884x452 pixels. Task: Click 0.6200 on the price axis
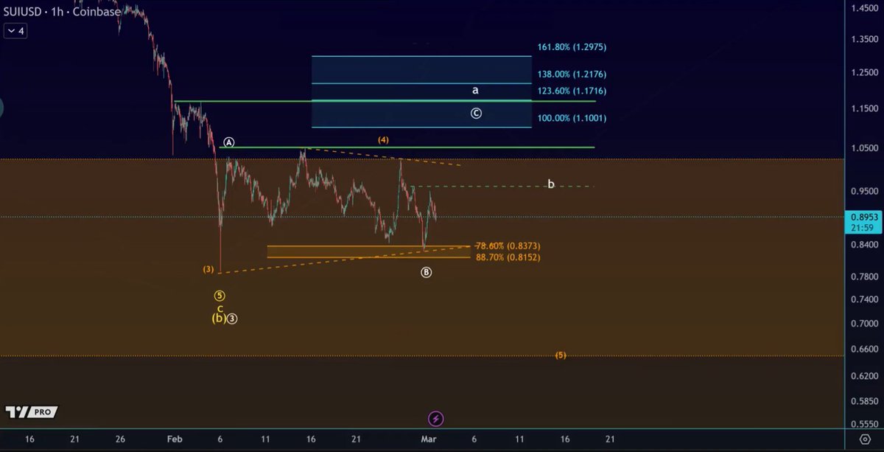(x=865, y=376)
